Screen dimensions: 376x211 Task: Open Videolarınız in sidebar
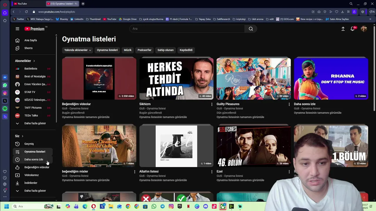[33, 175]
